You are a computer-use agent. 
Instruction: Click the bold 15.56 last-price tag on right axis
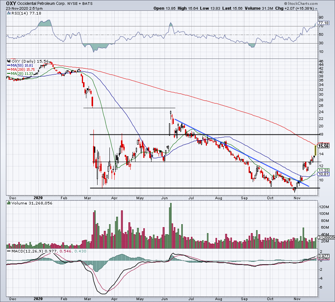[323, 146]
